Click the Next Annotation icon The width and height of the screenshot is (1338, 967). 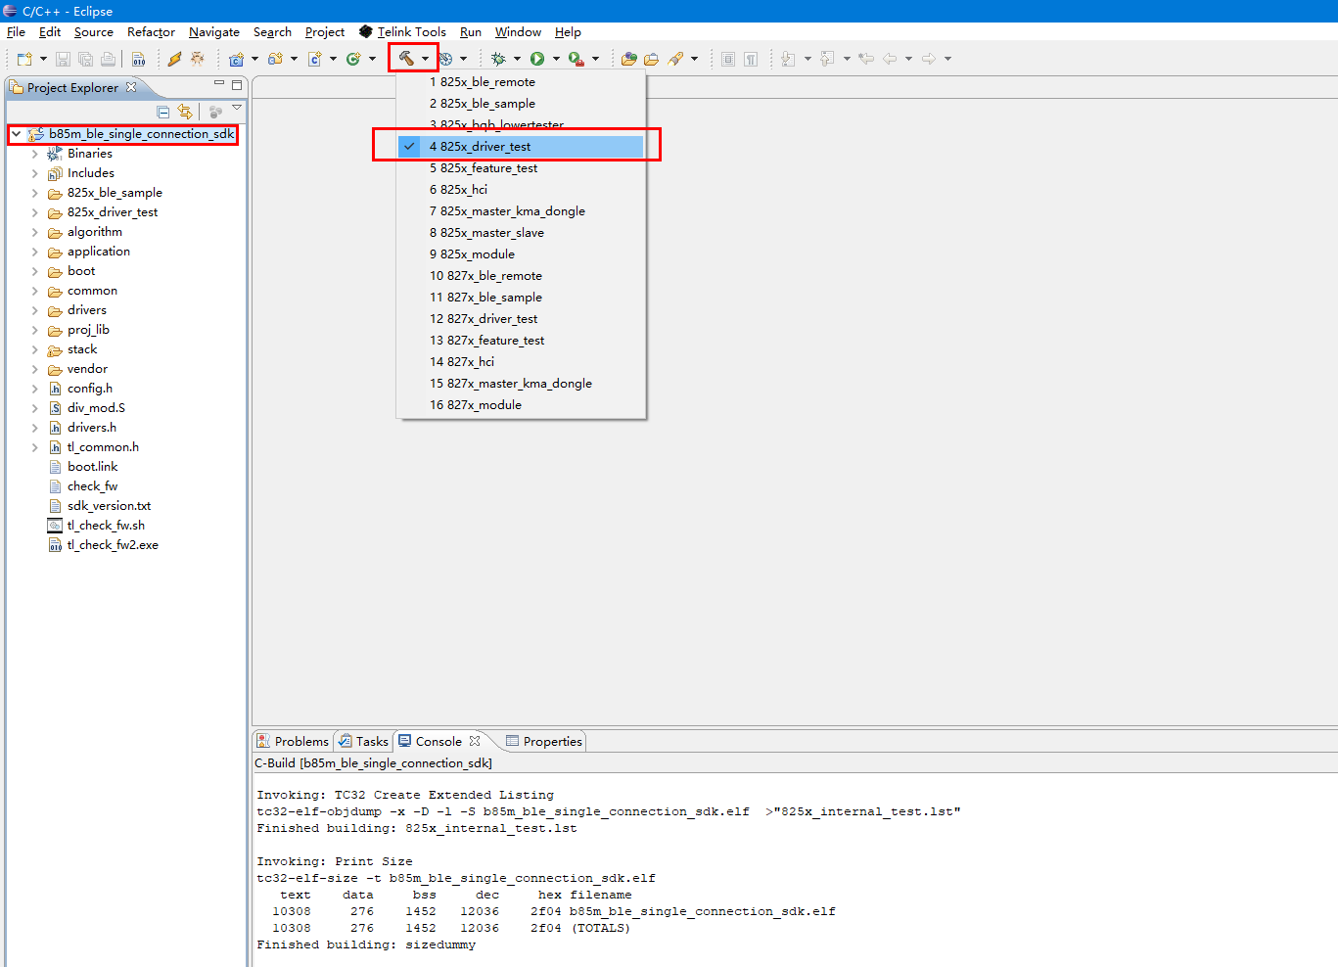point(789,59)
